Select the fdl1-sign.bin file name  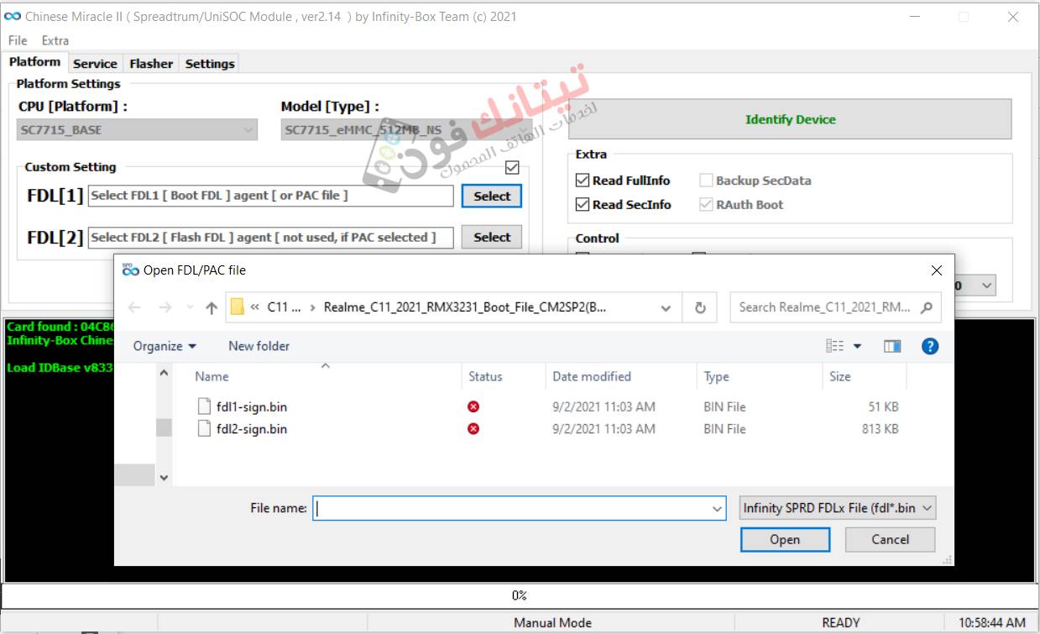pyautogui.click(x=252, y=406)
